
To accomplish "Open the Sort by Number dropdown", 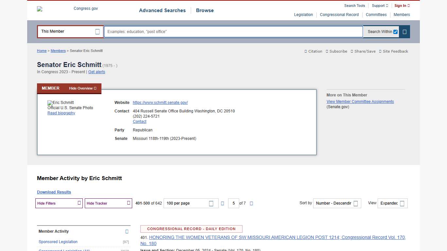I will tap(337, 203).
